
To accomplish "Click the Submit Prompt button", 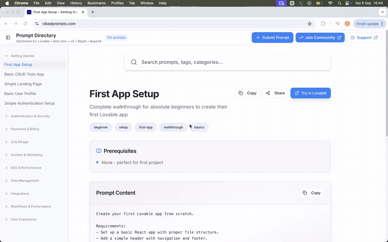I will click(272, 37).
